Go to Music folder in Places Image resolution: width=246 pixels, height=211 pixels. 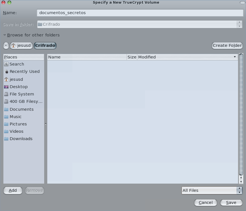pos(15,117)
